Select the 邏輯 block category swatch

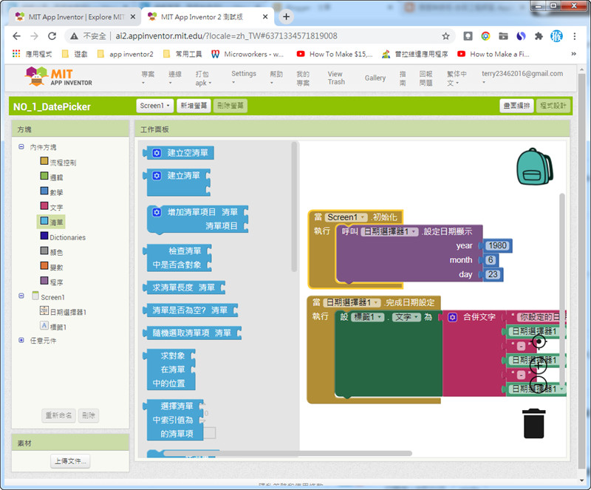(44, 176)
